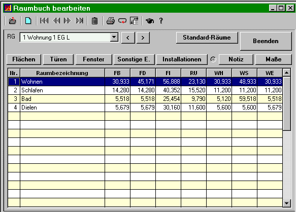Image resolution: width=296 pixels, height=212 pixels.
Task: Click the Standard-Räume button
Action: [207, 38]
